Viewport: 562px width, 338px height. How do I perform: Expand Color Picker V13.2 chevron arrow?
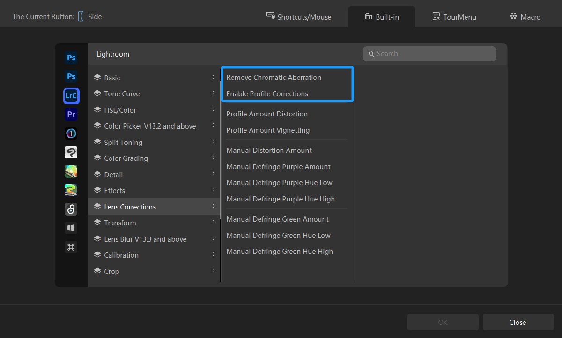(x=213, y=125)
